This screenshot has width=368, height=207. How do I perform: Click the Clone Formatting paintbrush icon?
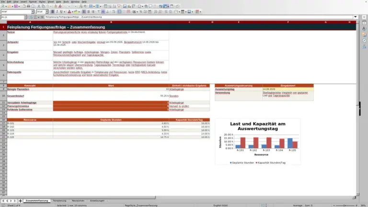pyautogui.click(x=56, y=6)
